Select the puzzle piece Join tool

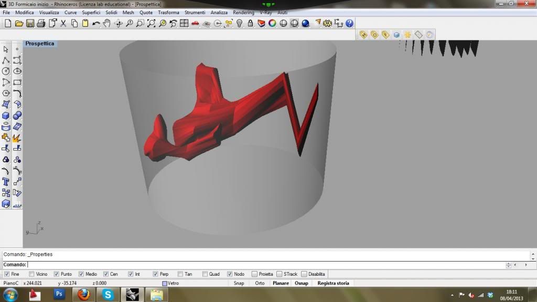tap(6, 138)
